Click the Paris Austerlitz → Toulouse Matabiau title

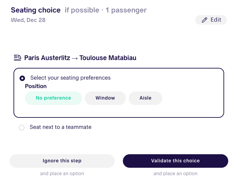pos(80,58)
